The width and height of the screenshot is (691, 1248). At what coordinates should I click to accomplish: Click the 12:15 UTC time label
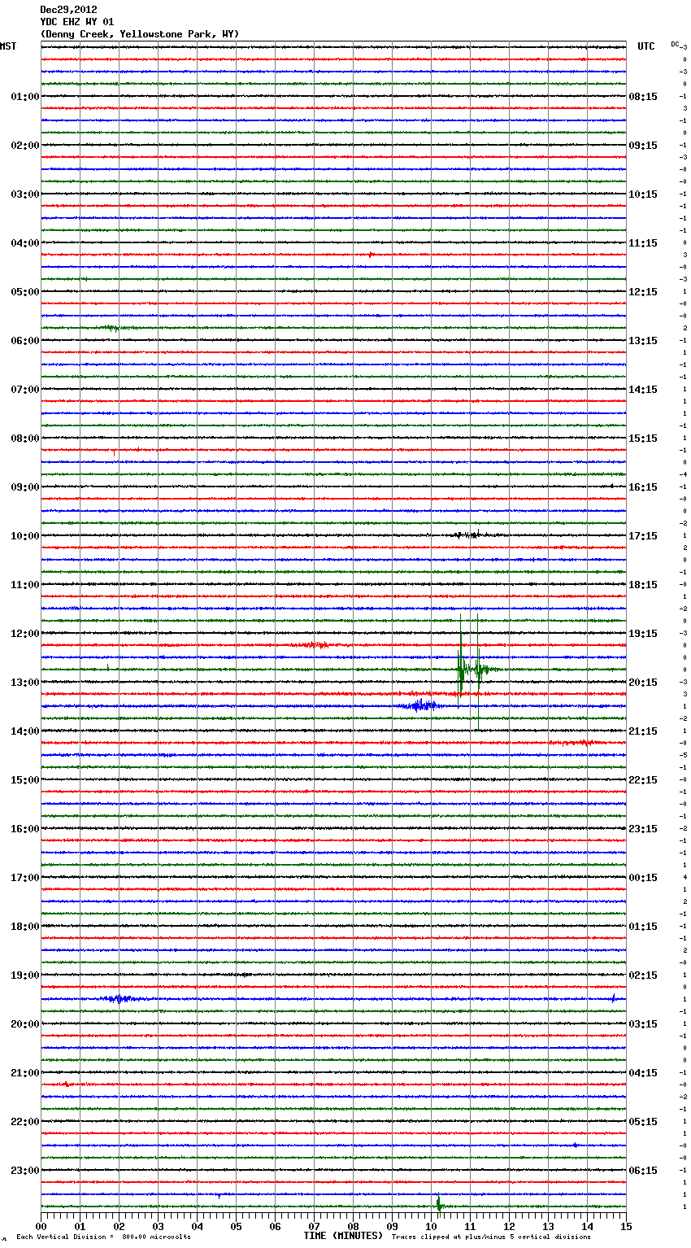coord(643,292)
